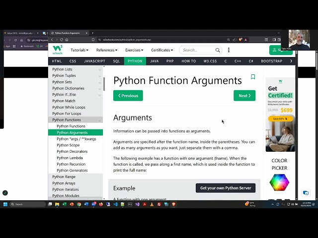The height and width of the screenshot is (238, 318).
Task: Click the home icon in the background browser window
Action: pos(21,40)
